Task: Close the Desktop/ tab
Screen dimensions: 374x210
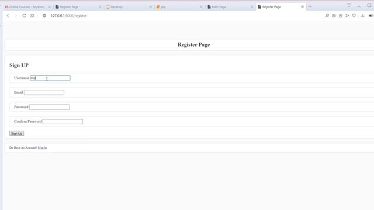Action: click(x=151, y=7)
